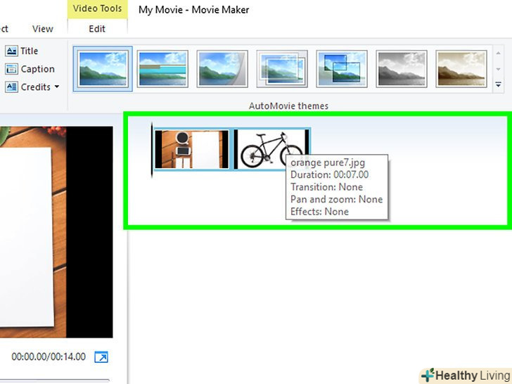The height and width of the screenshot is (384, 512).
Task: Switch to the Edit tab
Action: [x=97, y=29]
